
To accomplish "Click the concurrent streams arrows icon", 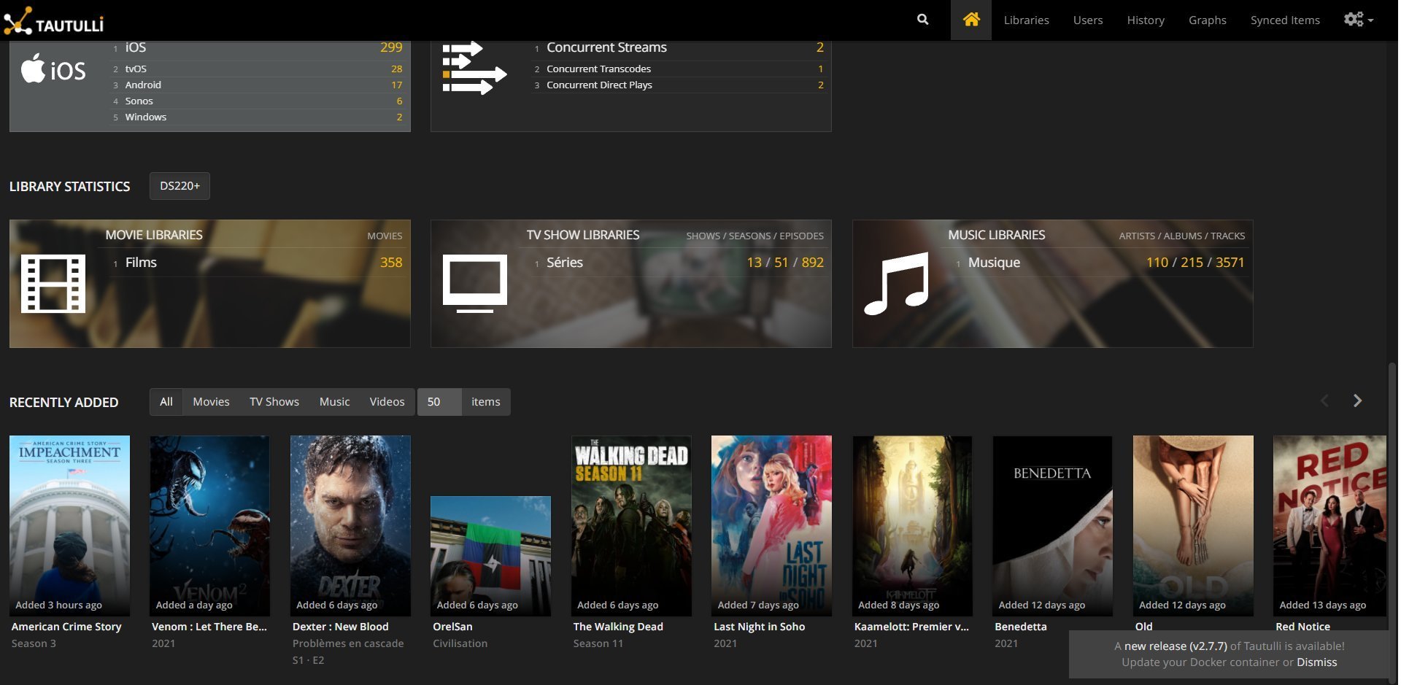I will pyautogui.click(x=474, y=68).
